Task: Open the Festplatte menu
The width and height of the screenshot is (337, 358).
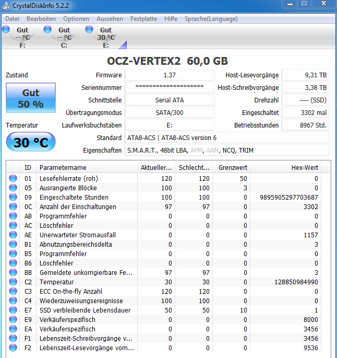Action: tap(143, 19)
